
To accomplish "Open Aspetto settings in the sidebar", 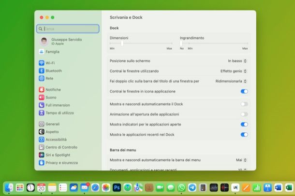I will pyautogui.click(x=49, y=132).
